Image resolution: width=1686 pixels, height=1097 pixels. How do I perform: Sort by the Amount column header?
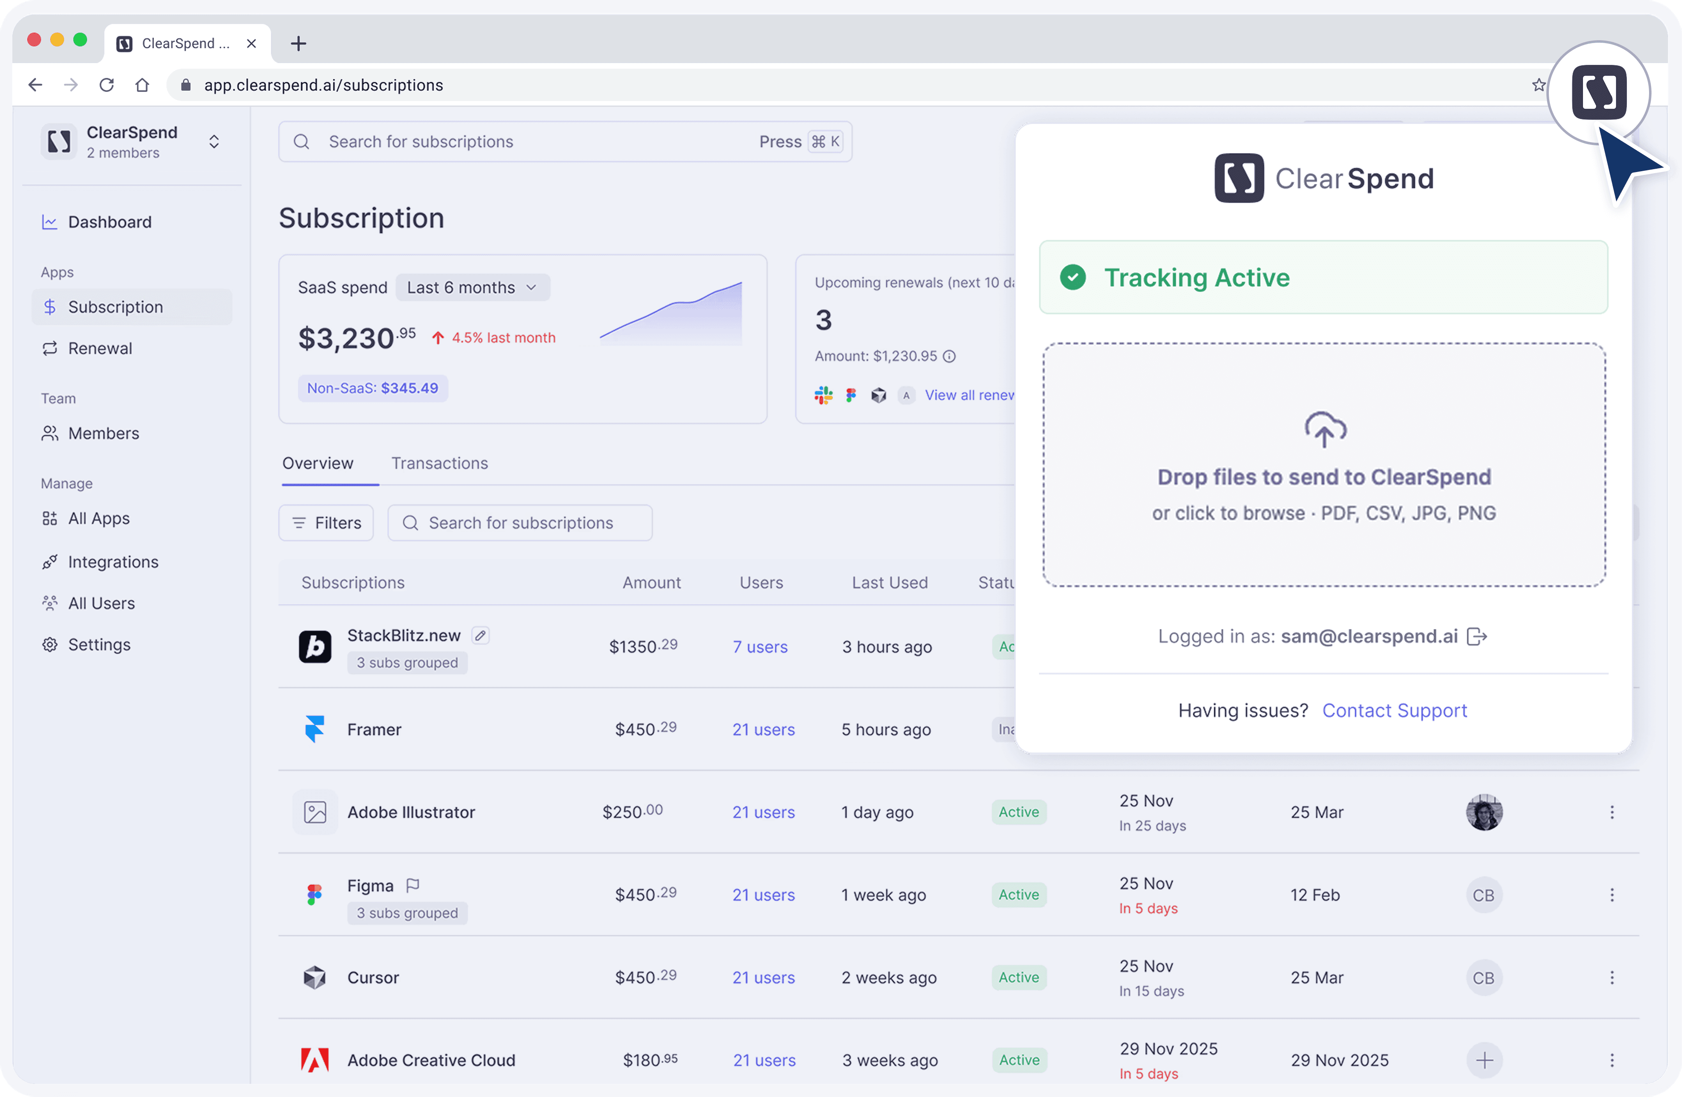point(651,582)
